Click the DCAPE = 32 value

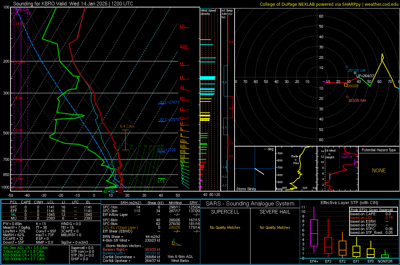coord(13,239)
